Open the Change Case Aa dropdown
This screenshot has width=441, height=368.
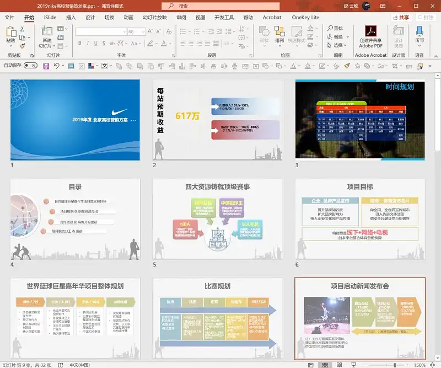[x=135, y=44]
